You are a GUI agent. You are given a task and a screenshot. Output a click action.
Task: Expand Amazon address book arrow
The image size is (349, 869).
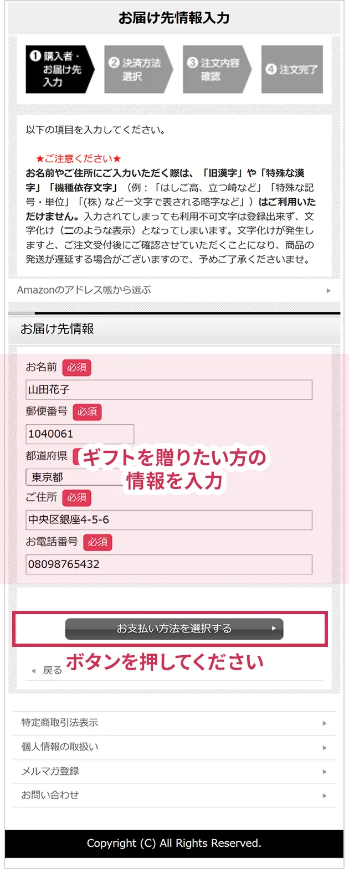329,290
